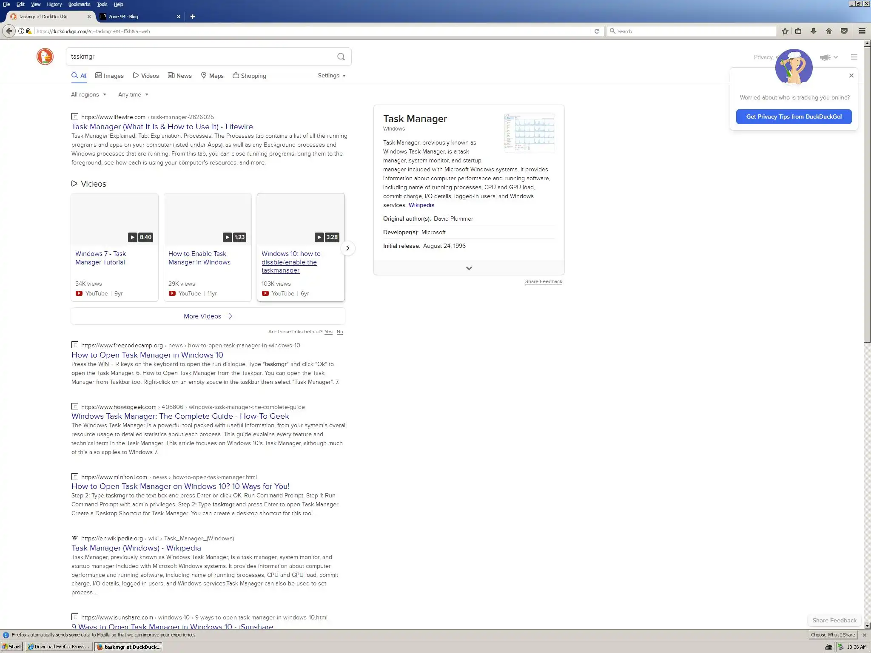Screen dimensions: 871x653
Task: Answer No to links helpful question
Action: [340, 332]
